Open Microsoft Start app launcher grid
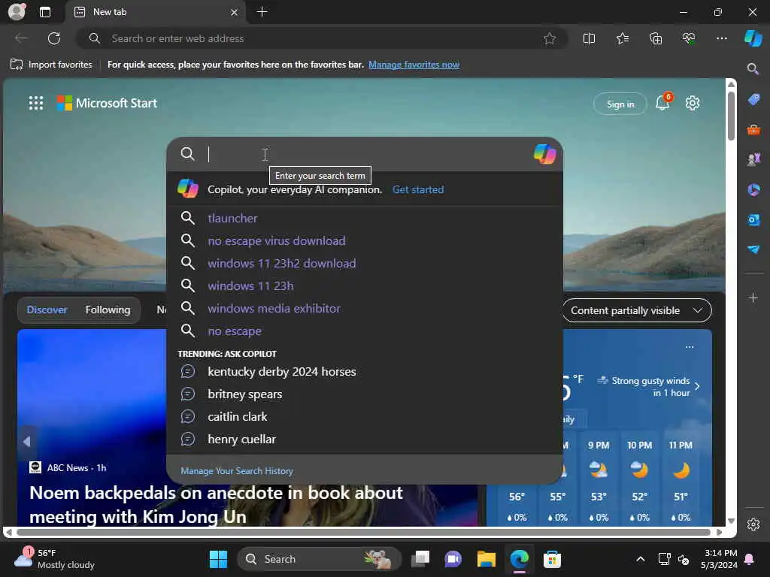 coord(36,103)
